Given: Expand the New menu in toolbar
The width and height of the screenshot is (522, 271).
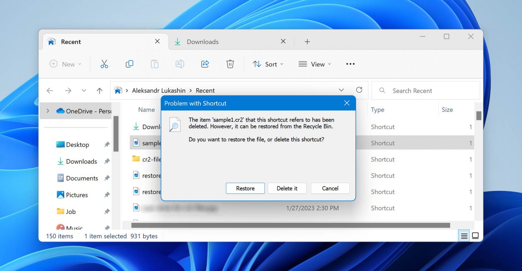Looking at the screenshot, I should (66, 64).
